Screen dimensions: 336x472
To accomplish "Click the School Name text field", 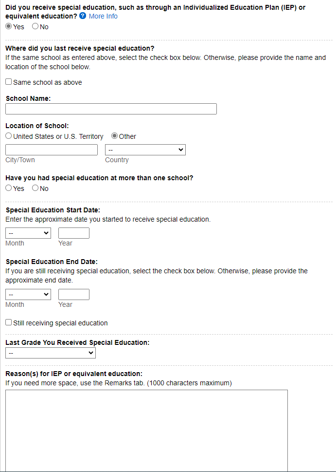I will point(111,109).
